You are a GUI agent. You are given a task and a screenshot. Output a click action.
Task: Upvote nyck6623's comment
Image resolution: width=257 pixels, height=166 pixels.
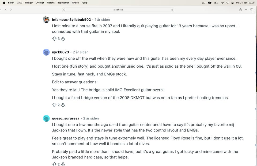(54, 105)
